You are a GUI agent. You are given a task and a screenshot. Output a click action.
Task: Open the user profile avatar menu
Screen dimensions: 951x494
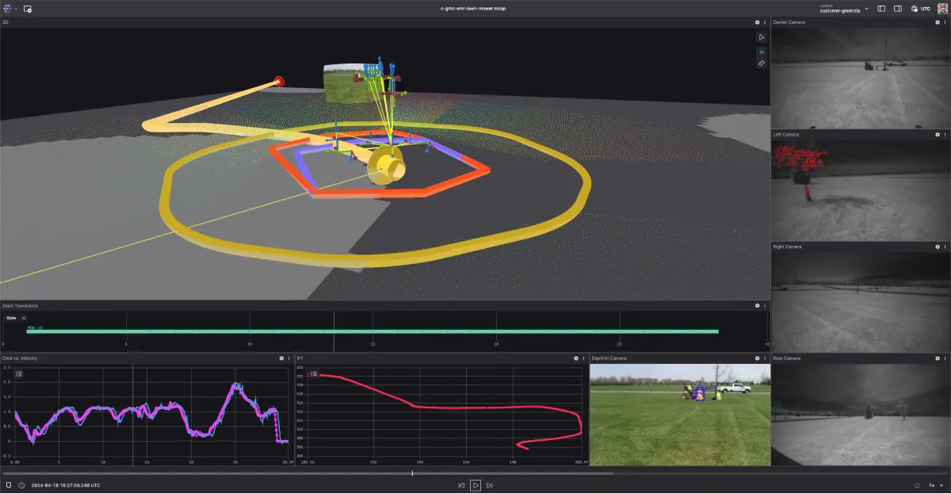click(941, 9)
